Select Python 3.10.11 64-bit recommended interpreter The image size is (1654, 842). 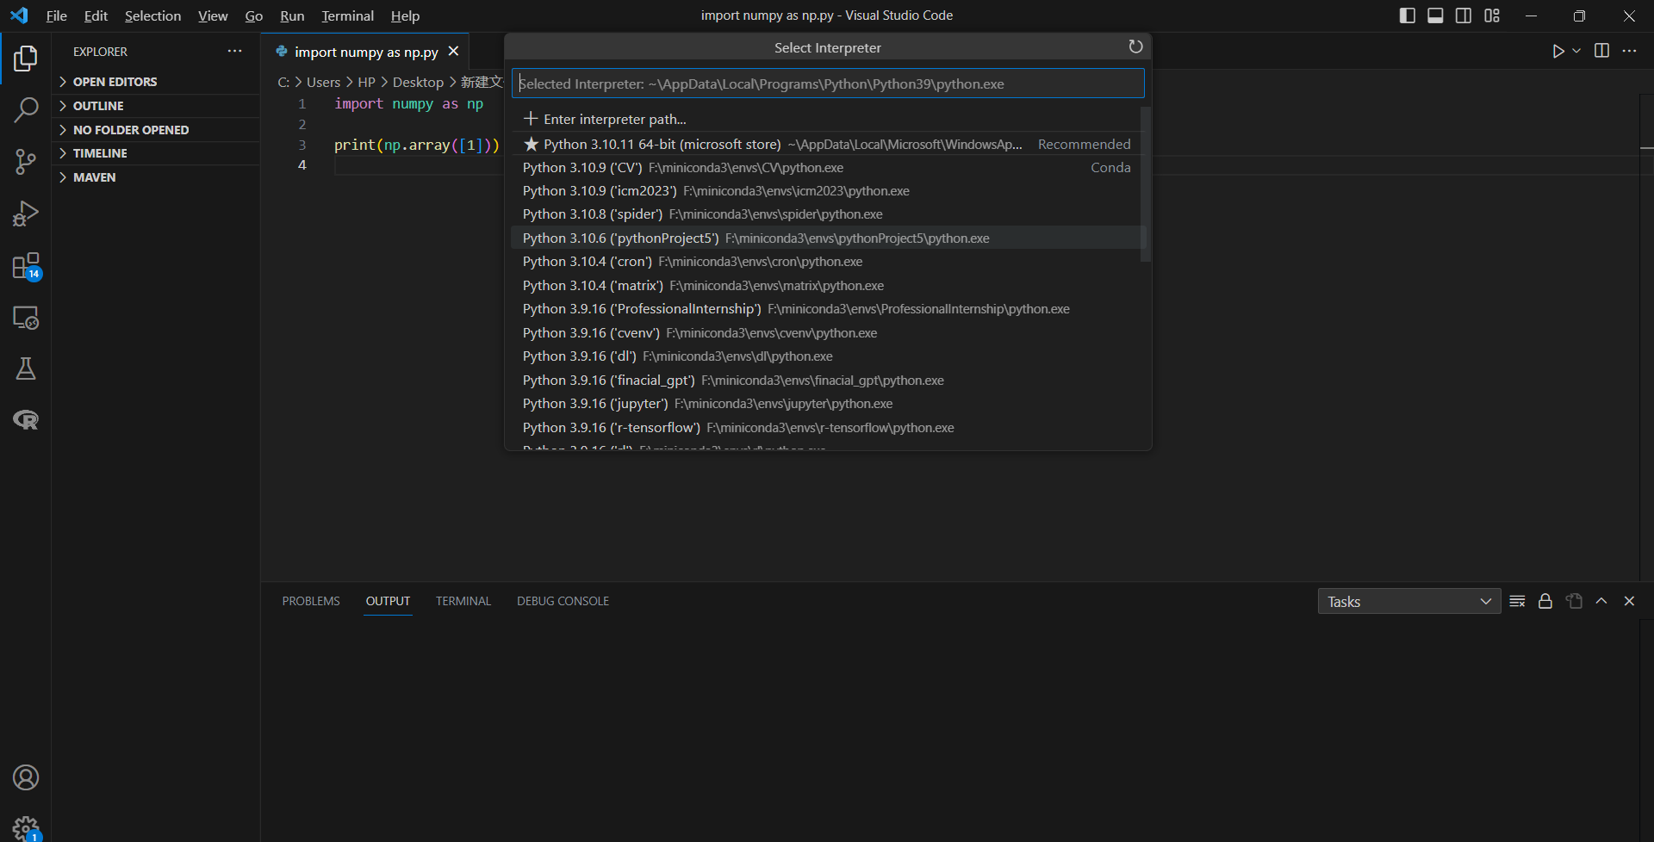tap(826, 144)
